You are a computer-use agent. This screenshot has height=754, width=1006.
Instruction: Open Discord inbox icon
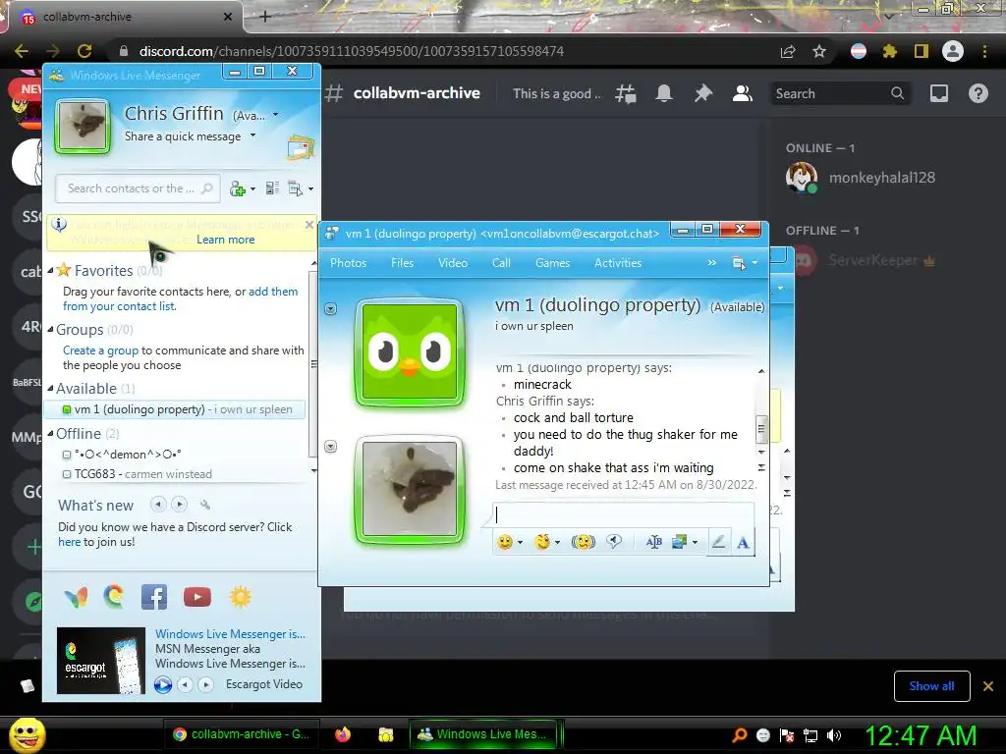click(938, 93)
